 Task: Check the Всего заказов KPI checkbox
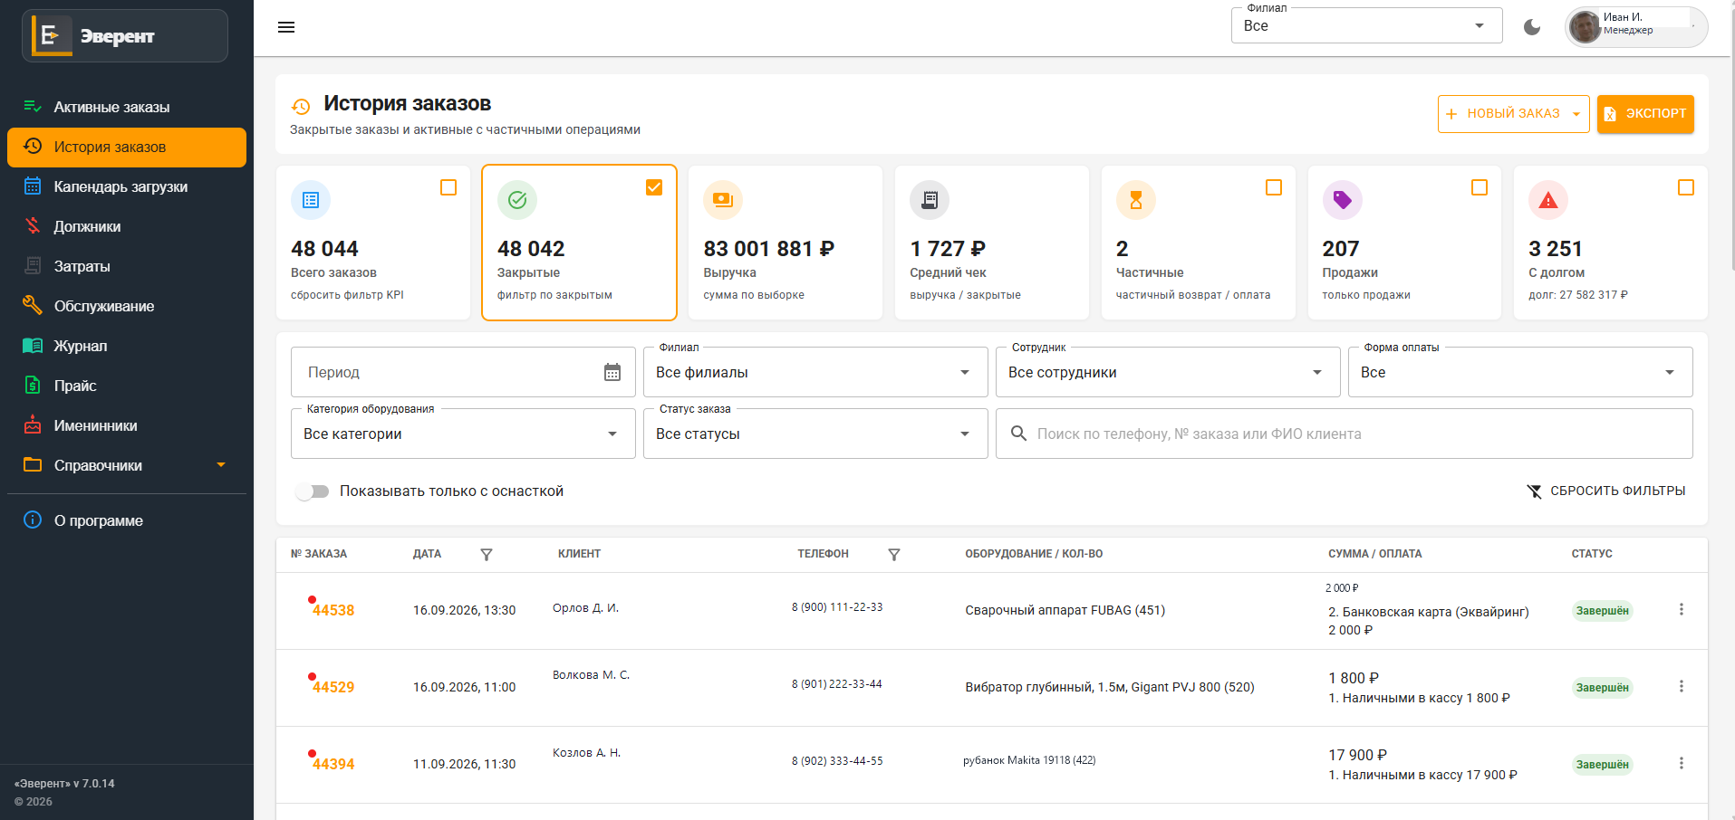click(x=448, y=187)
